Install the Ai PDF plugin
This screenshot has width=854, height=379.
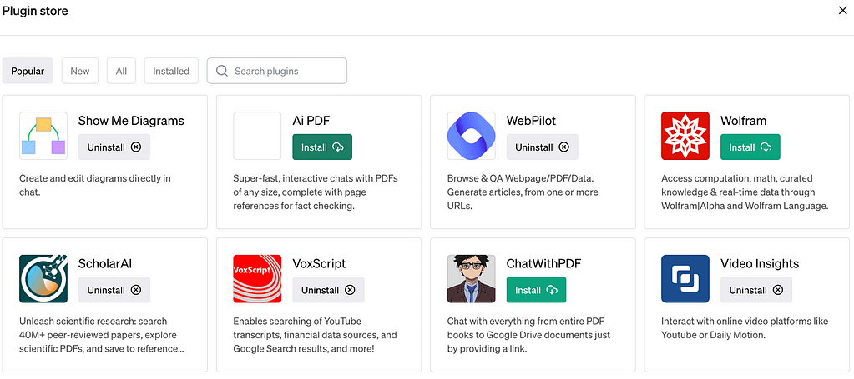(x=322, y=147)
